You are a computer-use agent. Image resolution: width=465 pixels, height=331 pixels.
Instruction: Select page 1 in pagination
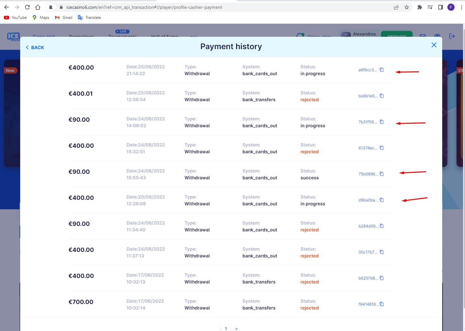click(226, 328)
